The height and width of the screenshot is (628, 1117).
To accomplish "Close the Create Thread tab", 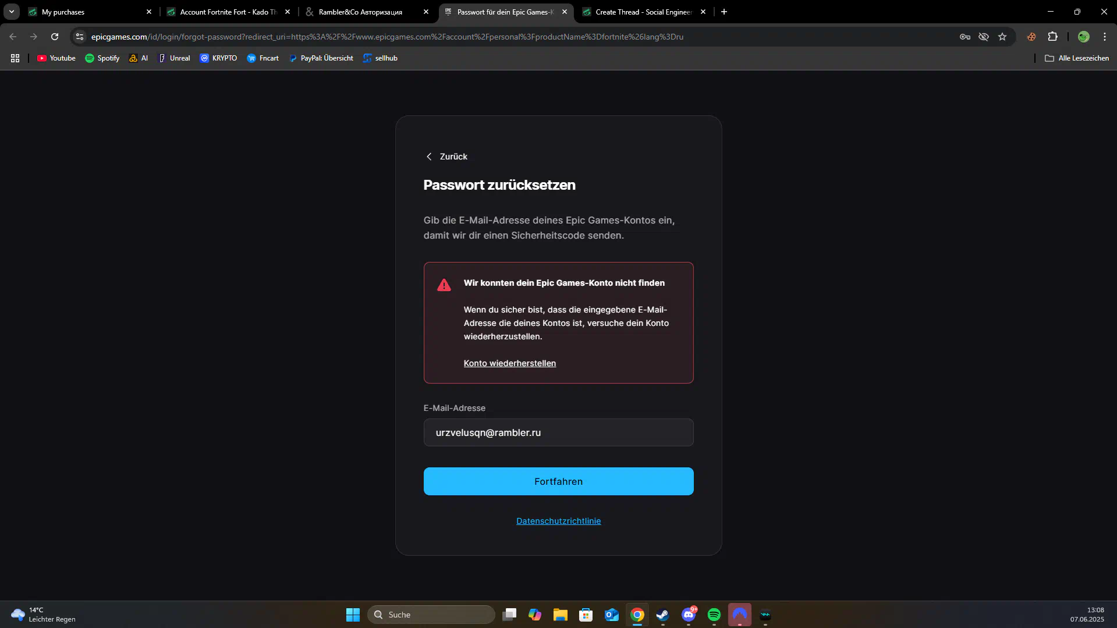I will coord(703,12).
